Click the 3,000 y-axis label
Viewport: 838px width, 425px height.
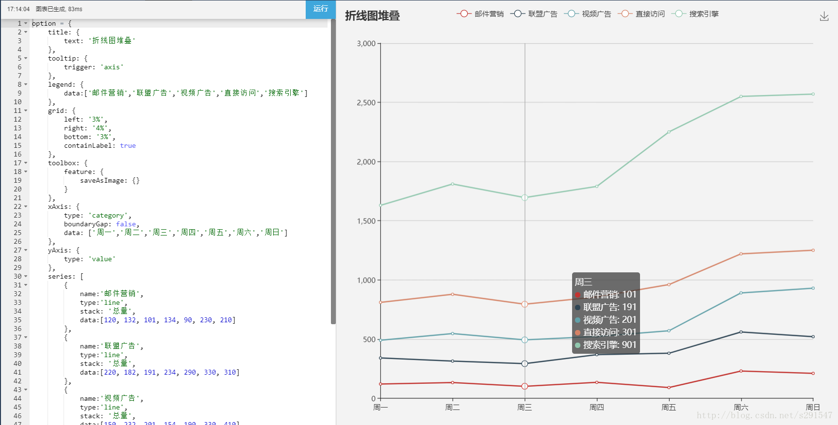pyautogui.click(x=366, y=44)
